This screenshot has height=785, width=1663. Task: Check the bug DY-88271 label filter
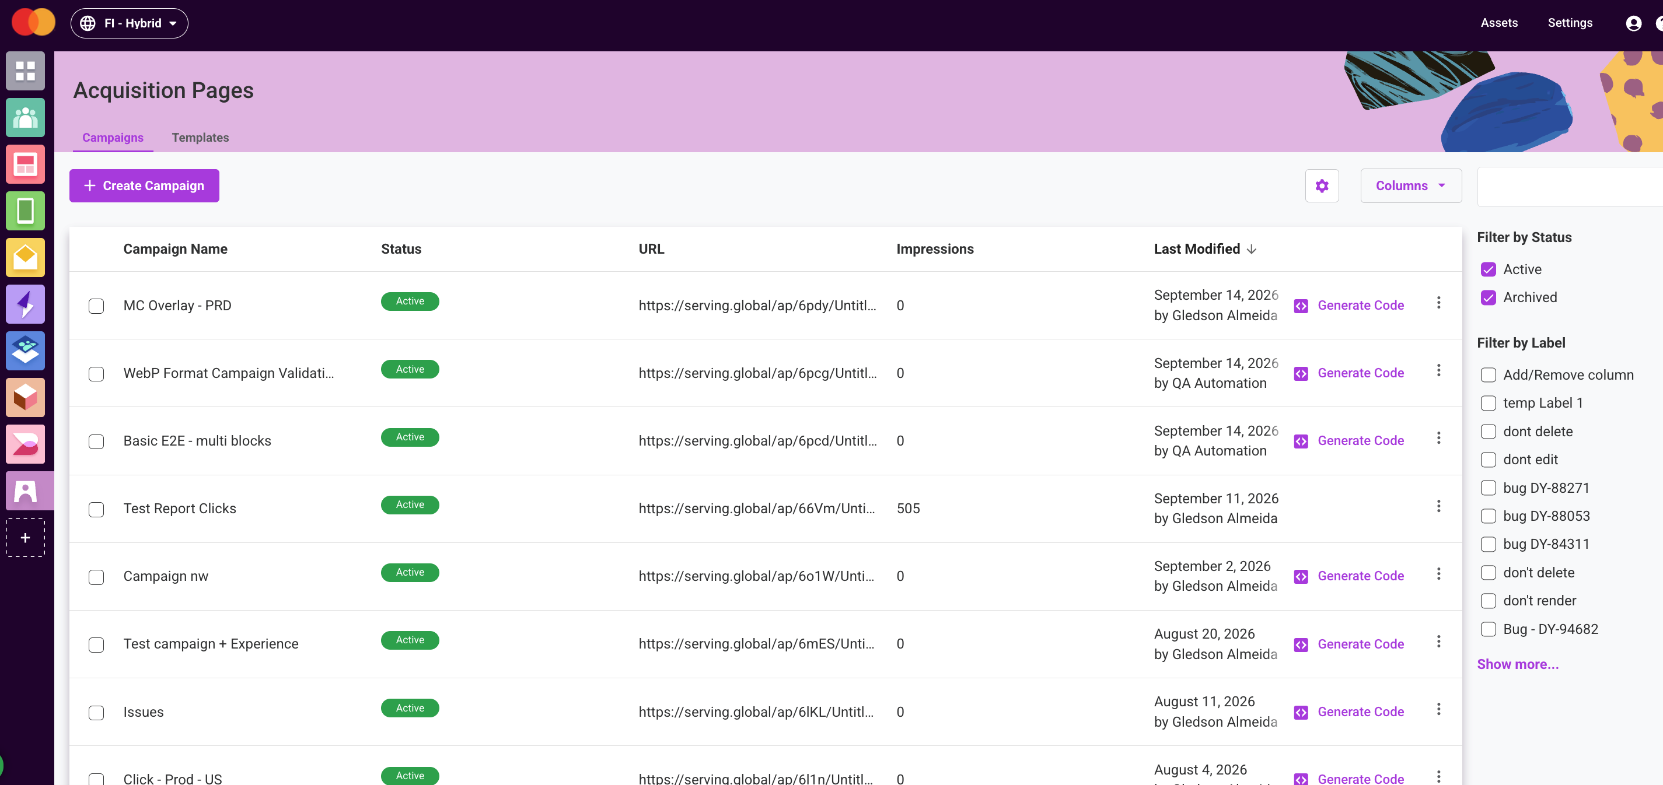click(1488, 488)
